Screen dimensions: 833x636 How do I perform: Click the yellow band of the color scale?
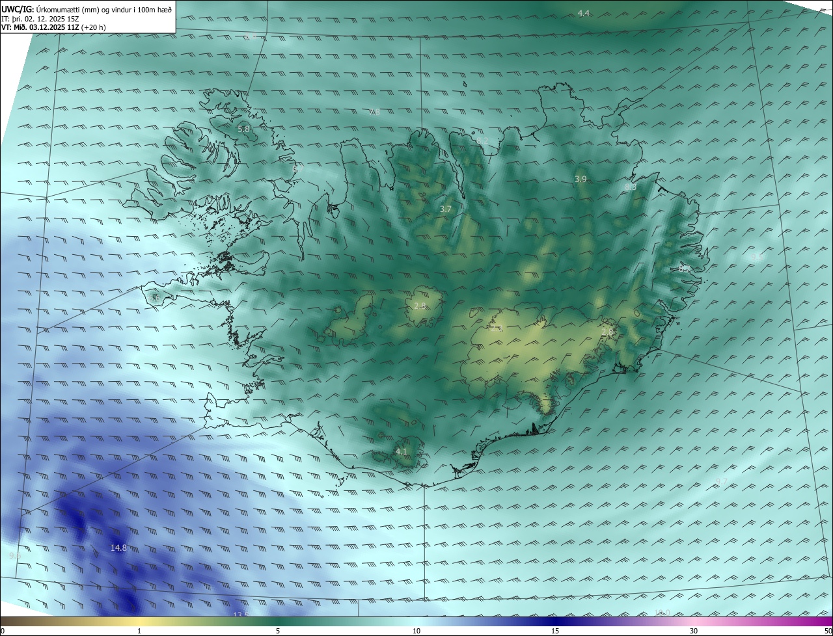[x=139, y=621]
